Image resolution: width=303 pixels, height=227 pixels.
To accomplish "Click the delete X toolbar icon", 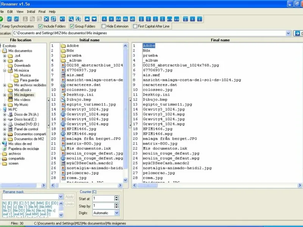I will click(x=46, y=19).
